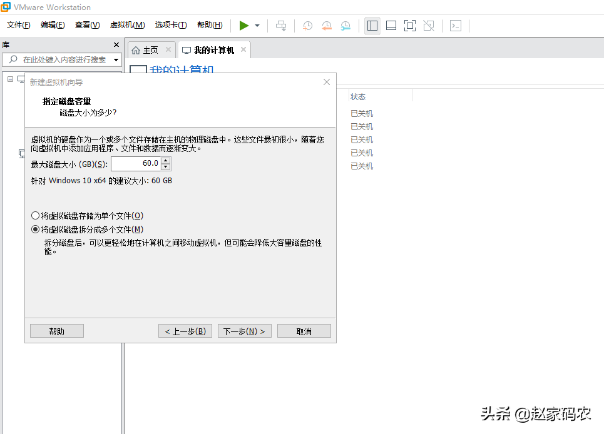The height and width of the screenshot is (434, 604).
Task: Click the magnifier search icon in library
Action: coord(13,59)
